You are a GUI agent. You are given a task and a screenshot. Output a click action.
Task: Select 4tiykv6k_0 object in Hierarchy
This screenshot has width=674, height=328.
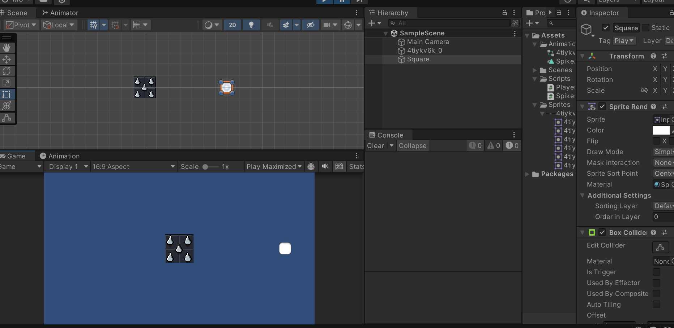tap(425, 51)
